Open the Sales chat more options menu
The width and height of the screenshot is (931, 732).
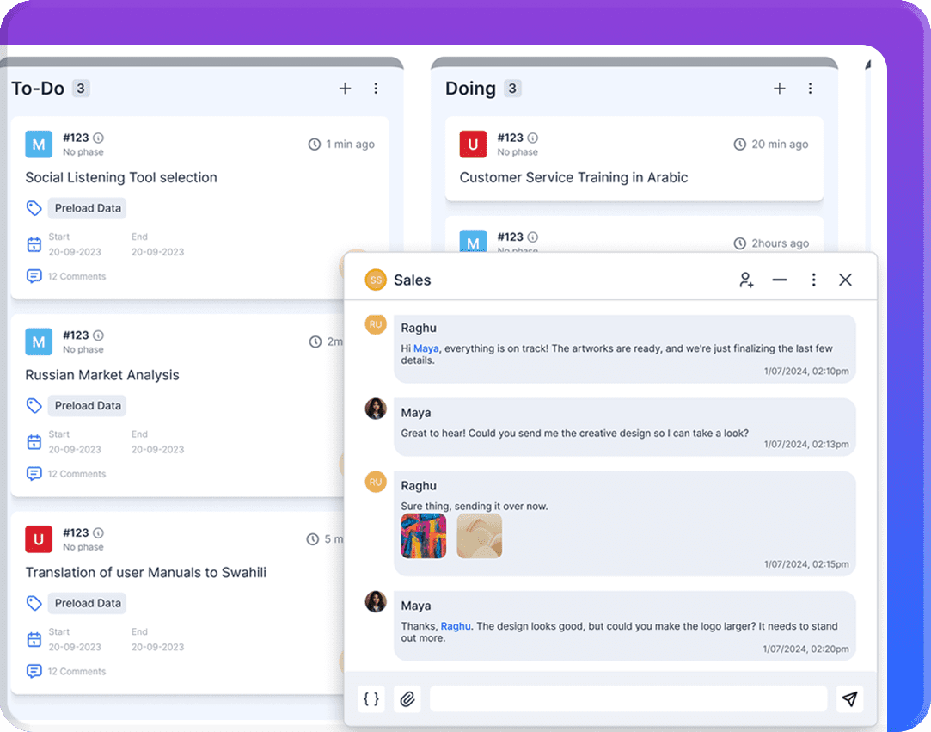point(813,280)
